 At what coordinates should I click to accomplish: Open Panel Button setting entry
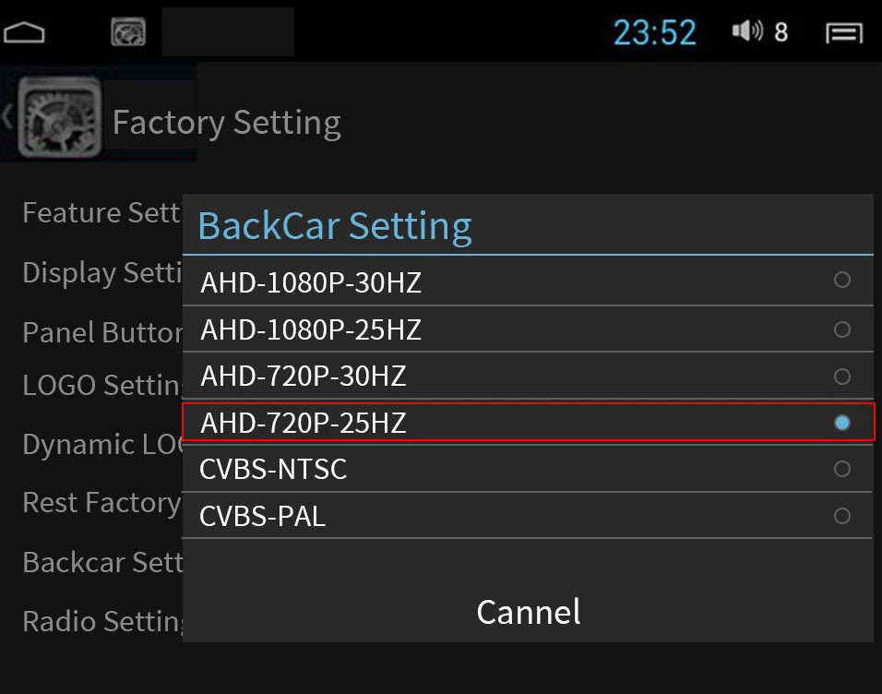[101, 332]
